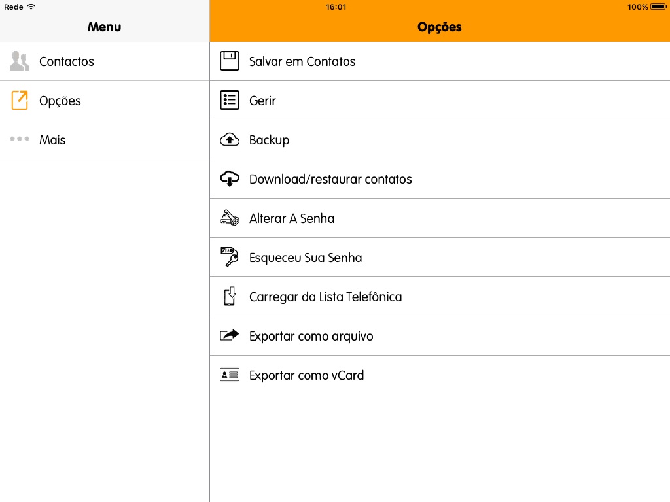Click the Mais three-dots icon
The width and height of the screenshot is (670, 502).
[20, 139]
